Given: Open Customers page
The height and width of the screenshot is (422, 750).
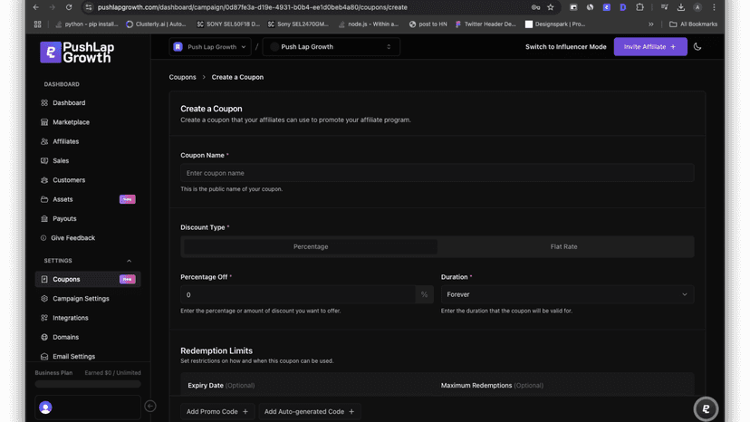Looking at the screenshot, I should [69, 180].
